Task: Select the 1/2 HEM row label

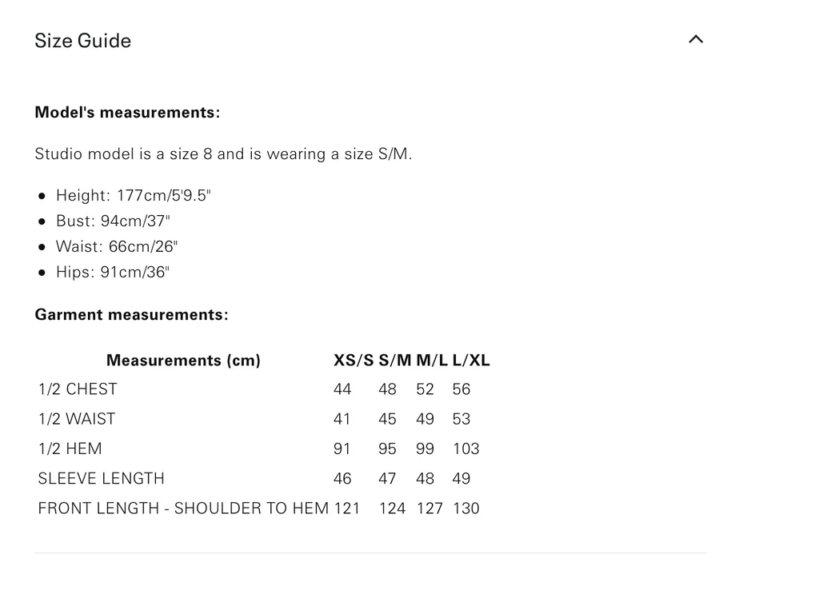Action: tap(70, 449)
